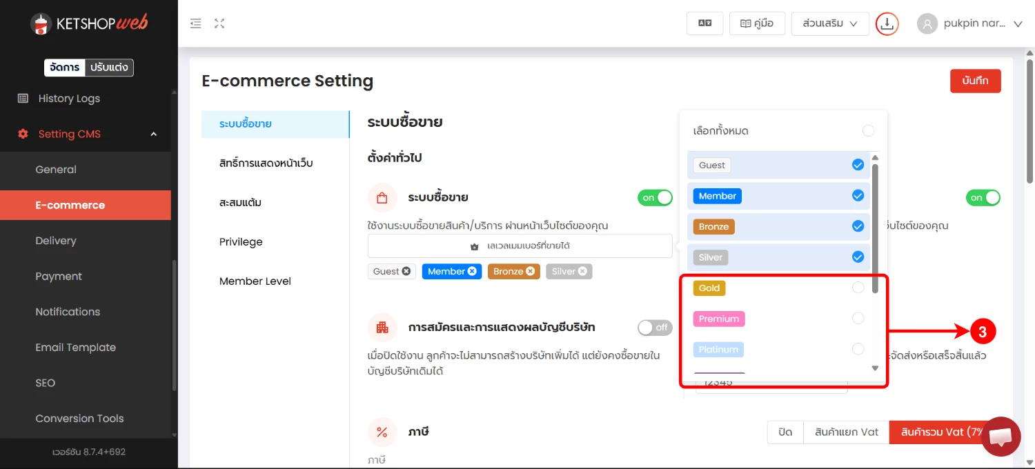
Task: Tick the เลือกทั้งหมด select-all checkbox
Action: [x=868, y=131]
